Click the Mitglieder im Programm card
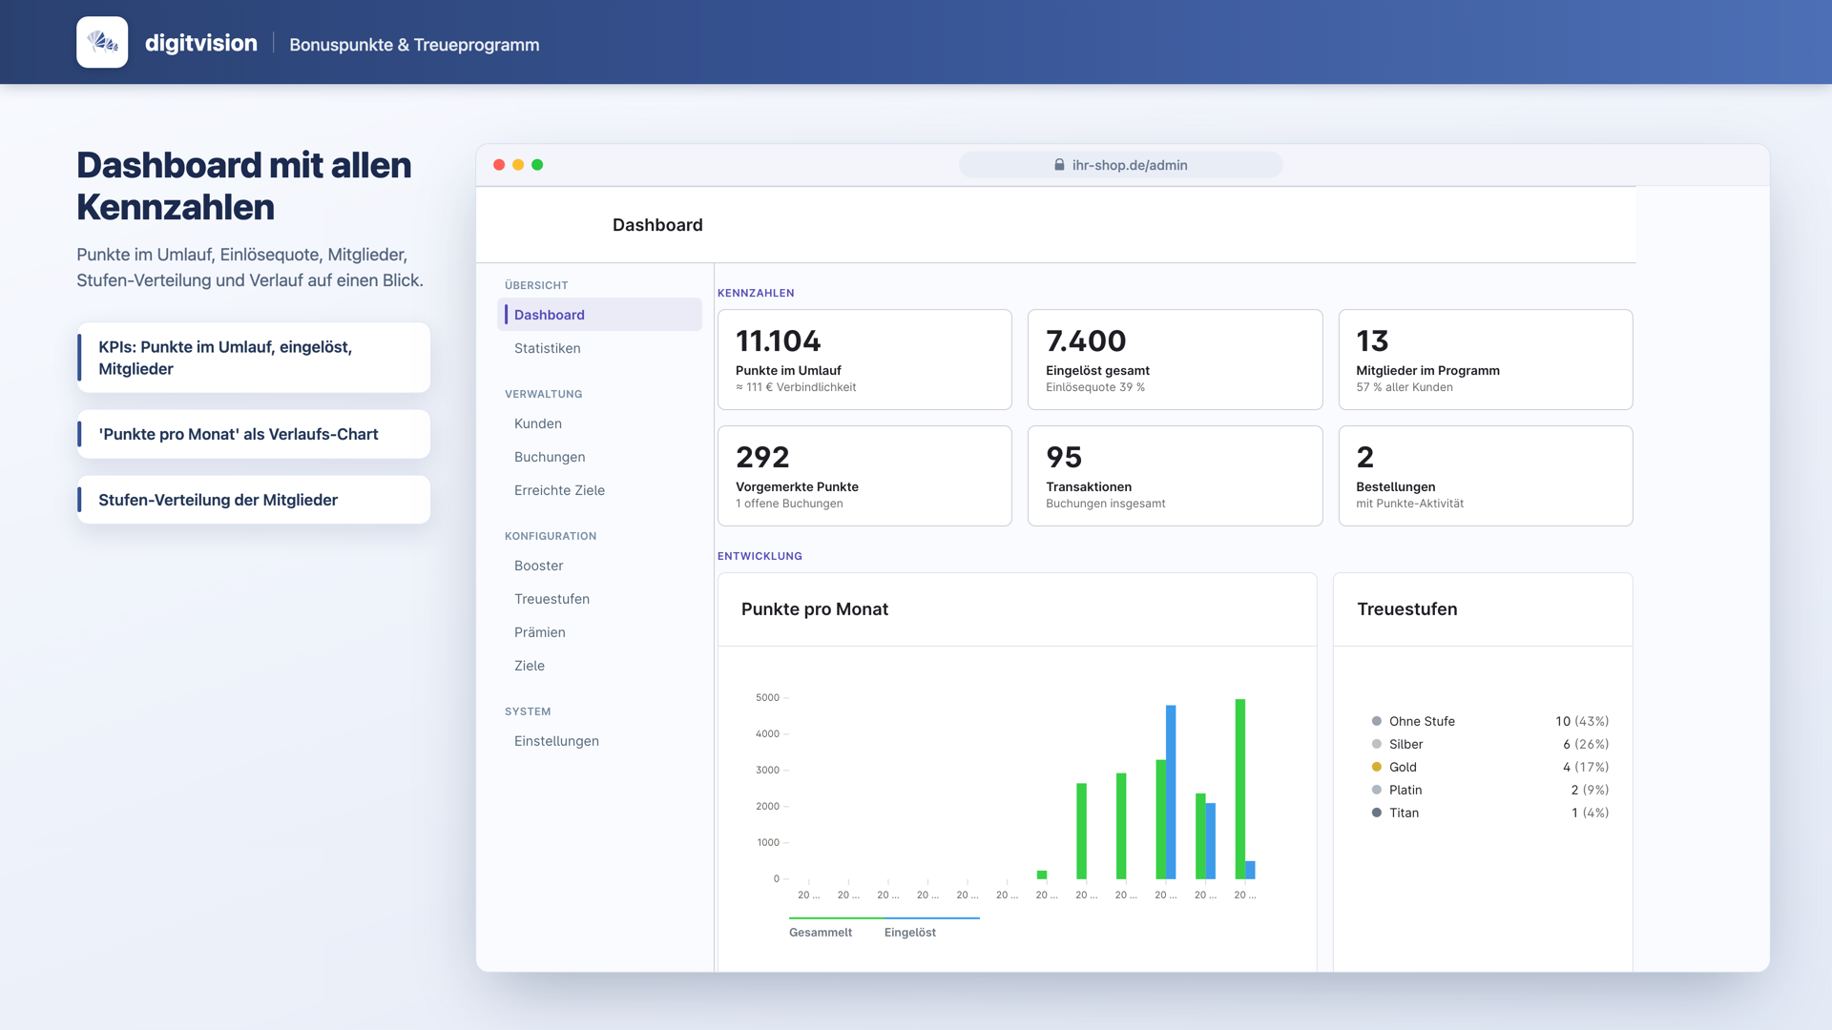The height and width of the screenshot is (1030, 1832). pos(1485,360)
